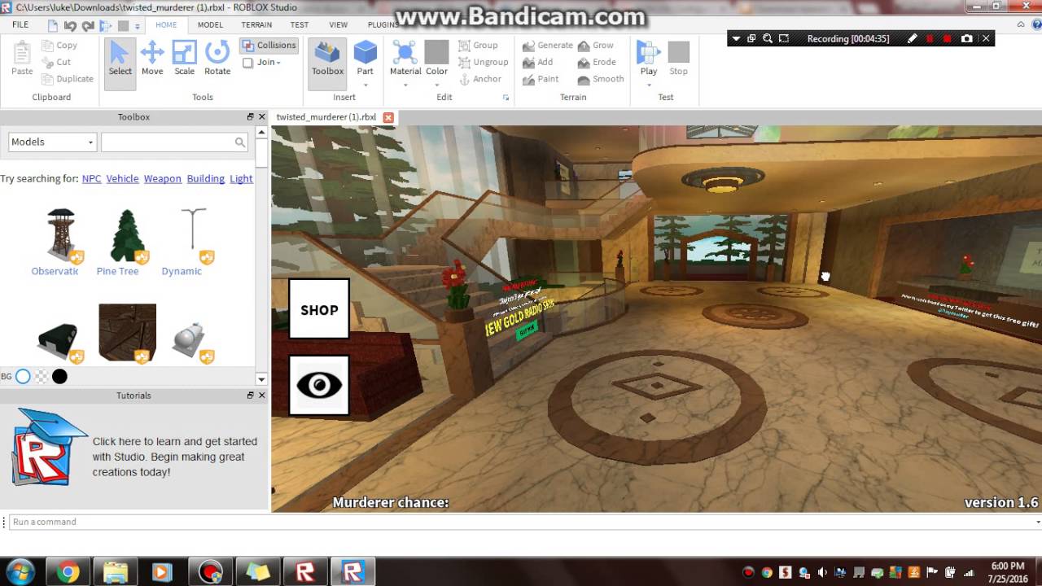Expand the Color dropdown arrow
This screenshot has height=586, width=1042.
tap(436, 84)
